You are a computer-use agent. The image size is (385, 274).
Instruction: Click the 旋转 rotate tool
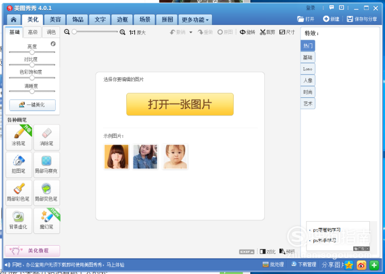tap(248, 32)
